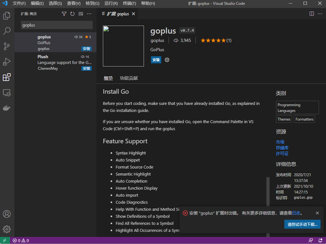Click the Themes category tag

[284, 119]
